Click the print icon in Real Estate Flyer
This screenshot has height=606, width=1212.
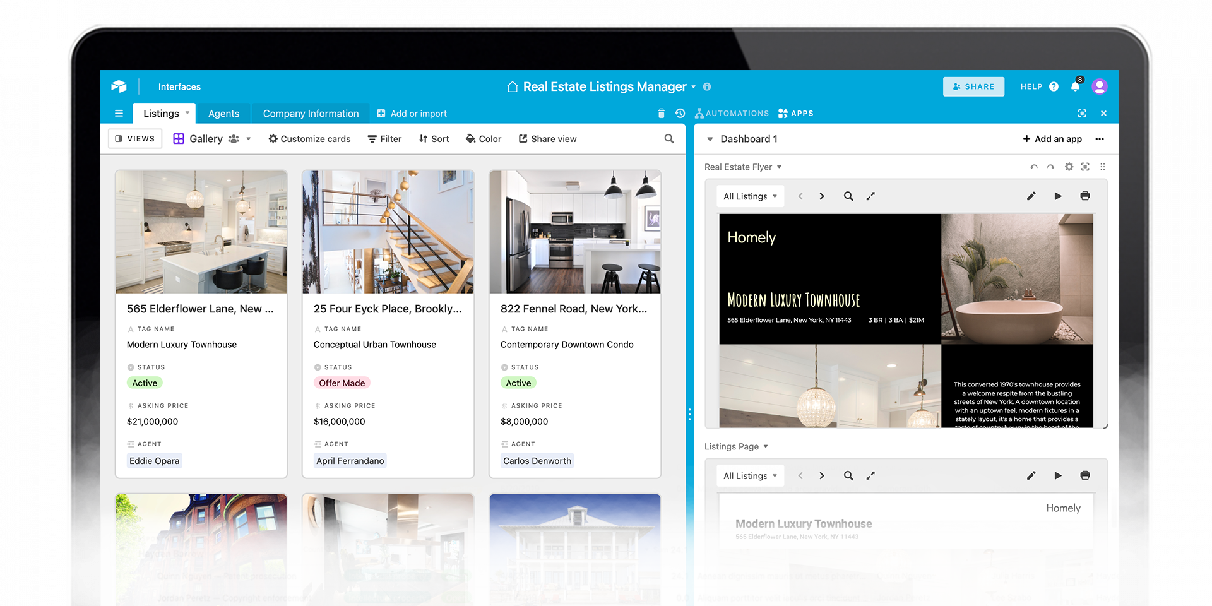point(1084,196)
